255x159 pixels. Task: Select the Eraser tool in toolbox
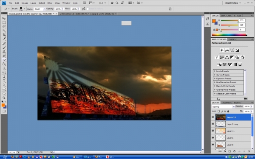[4, 60]
